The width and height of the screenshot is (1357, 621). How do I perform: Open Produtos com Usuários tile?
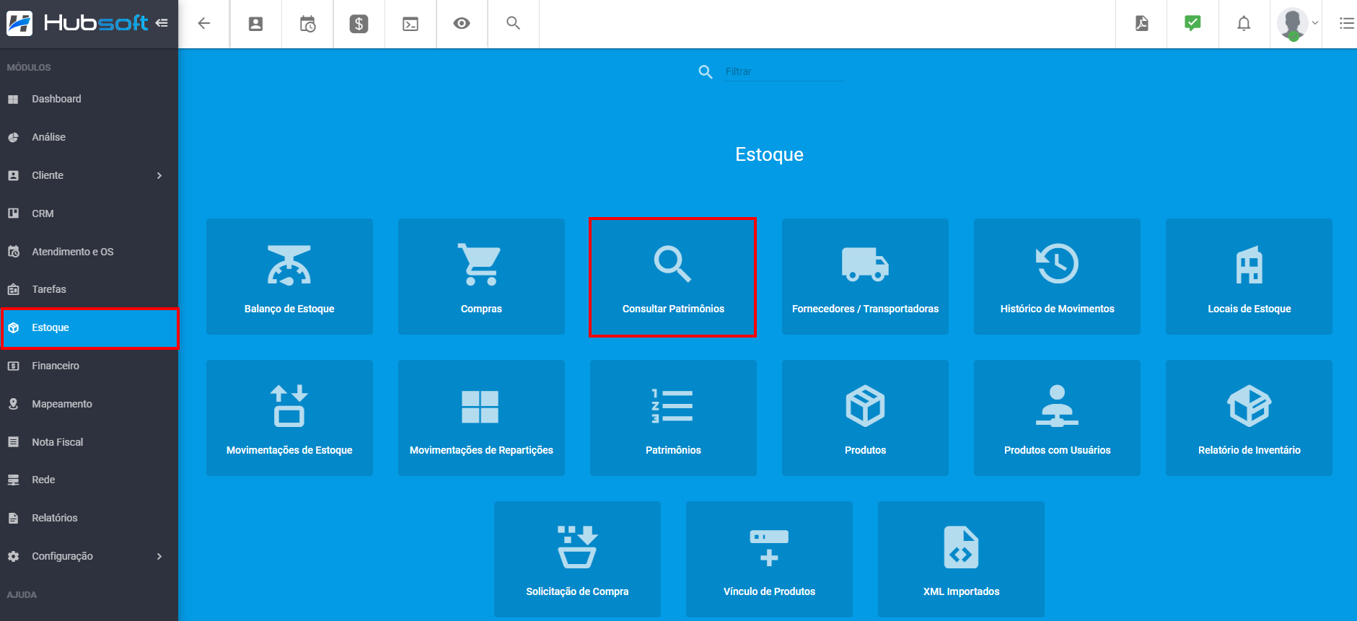pos(1057,418)
